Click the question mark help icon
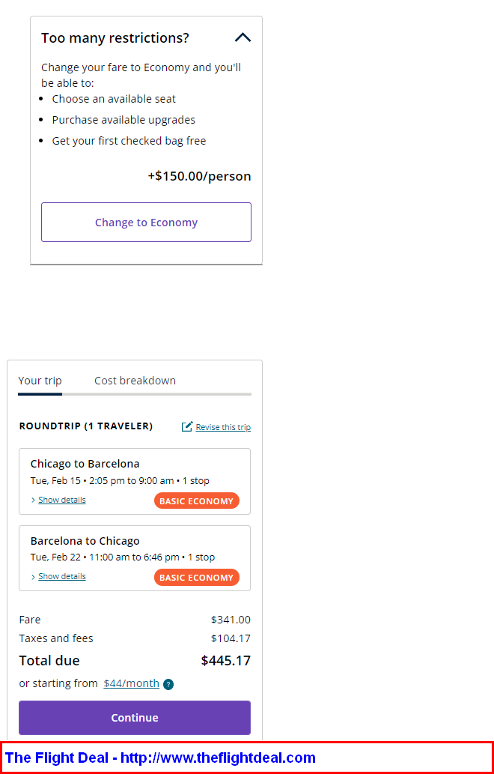The image size is (494, 774). (168, 684)
